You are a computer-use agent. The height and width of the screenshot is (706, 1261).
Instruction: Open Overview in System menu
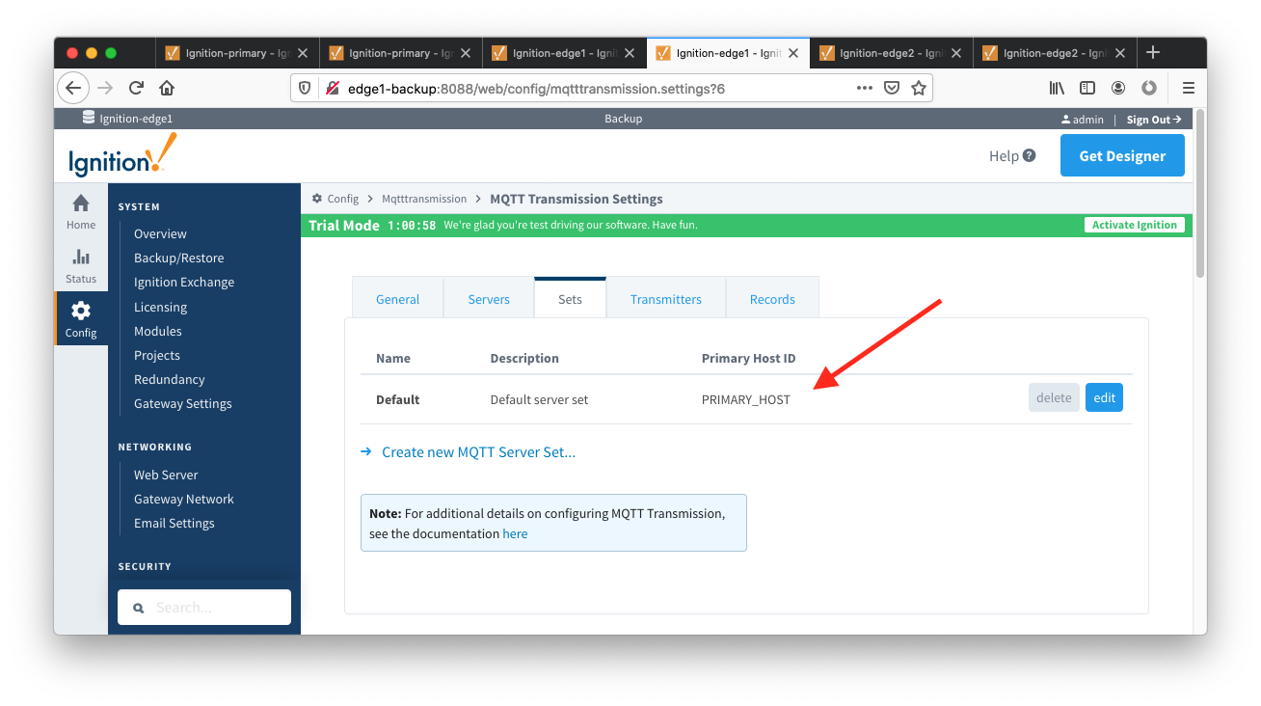(160, 233)
